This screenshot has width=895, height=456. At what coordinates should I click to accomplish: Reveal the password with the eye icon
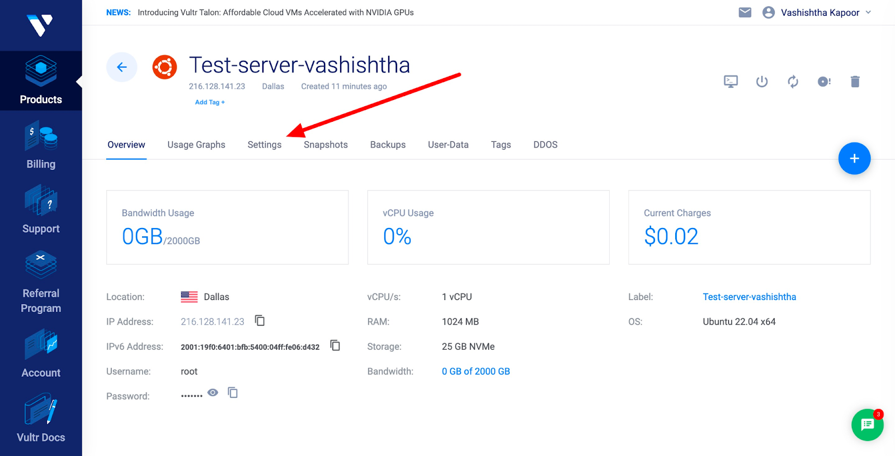pos(213,393)
